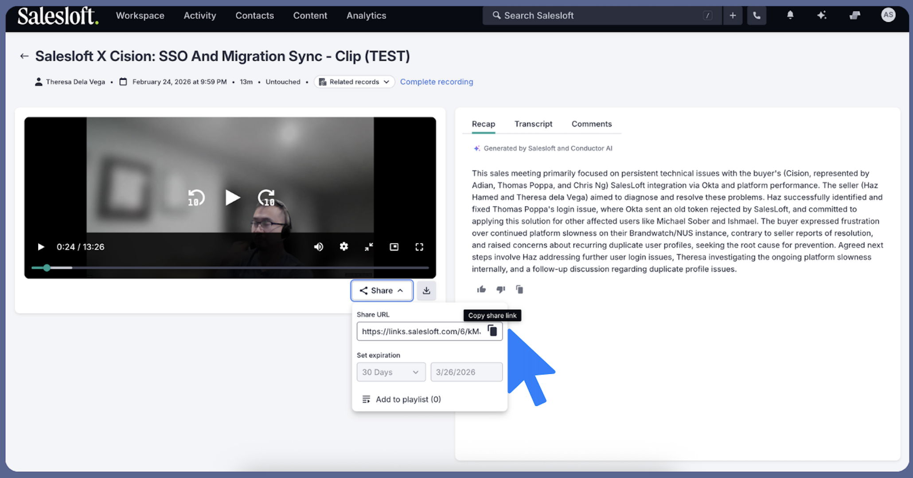Open video settings gear
The height and width of the screenshot is (478, 913).
[x=343, y=247]
